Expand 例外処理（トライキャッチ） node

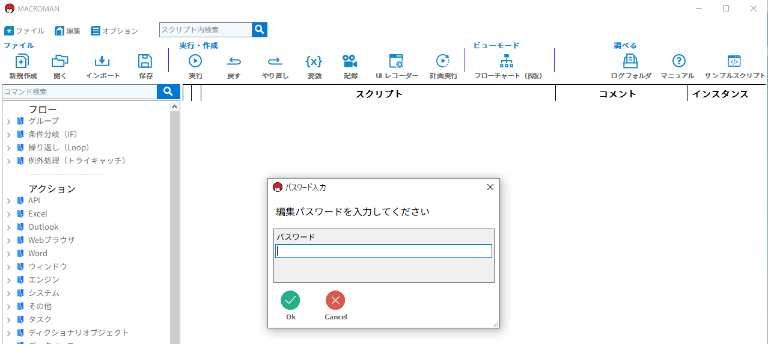point(9,161)
